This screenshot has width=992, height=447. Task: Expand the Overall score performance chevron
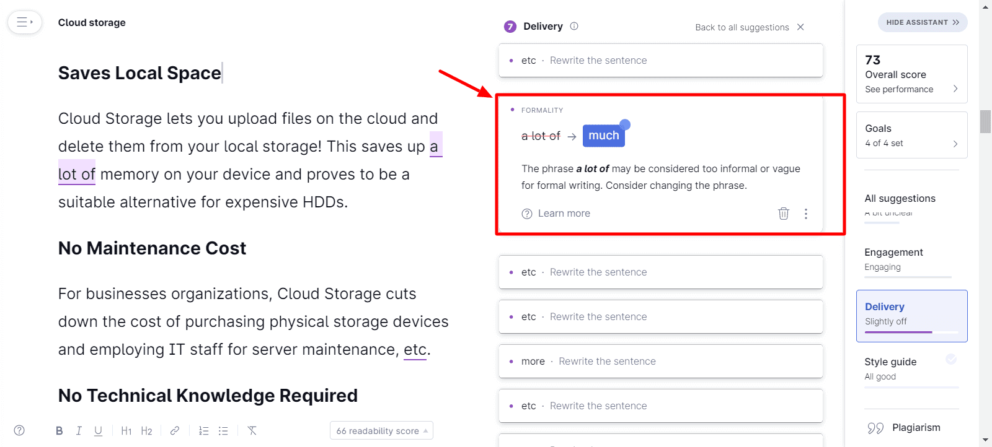coord(955,89)
